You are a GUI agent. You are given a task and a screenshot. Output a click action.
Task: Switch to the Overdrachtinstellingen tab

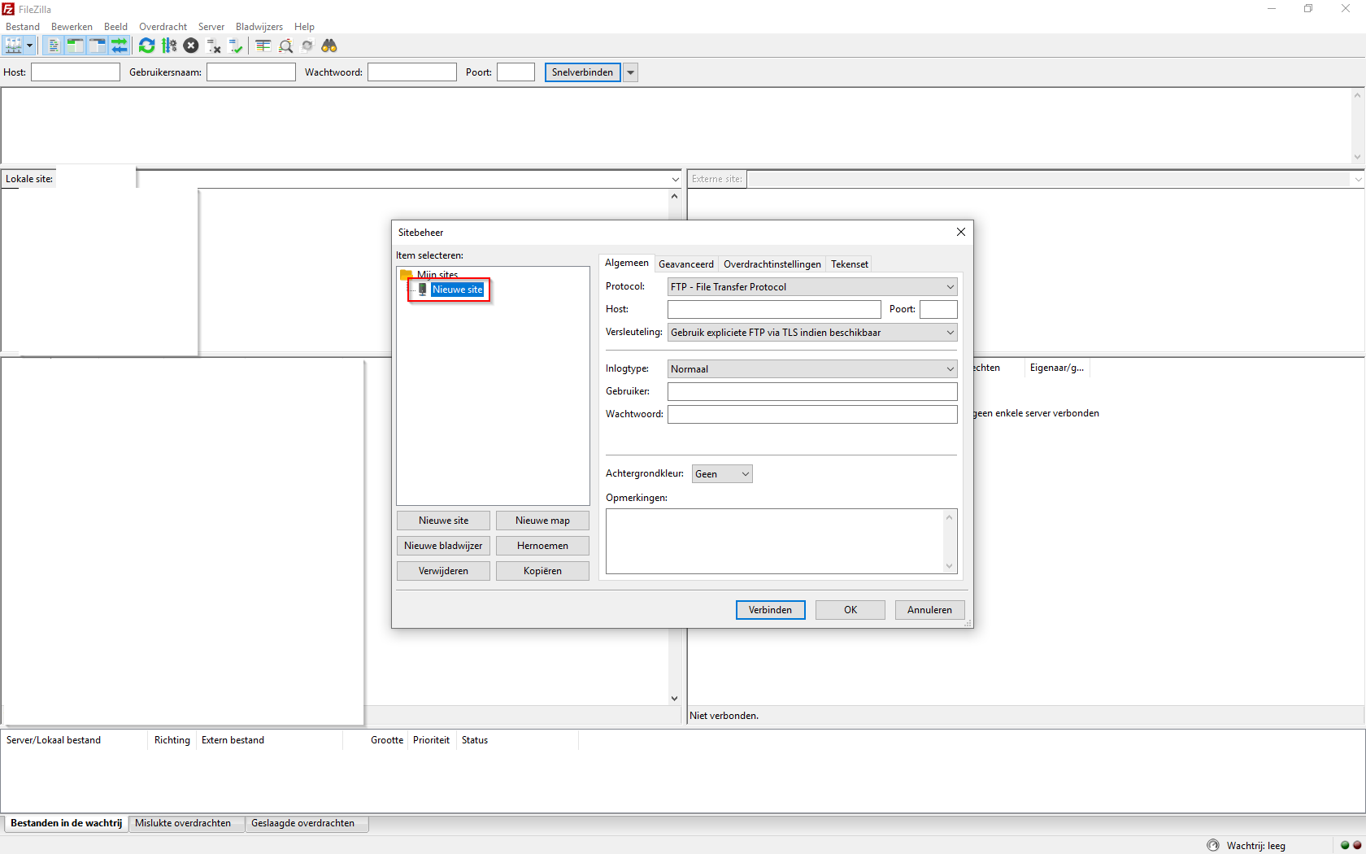point(772,264)
